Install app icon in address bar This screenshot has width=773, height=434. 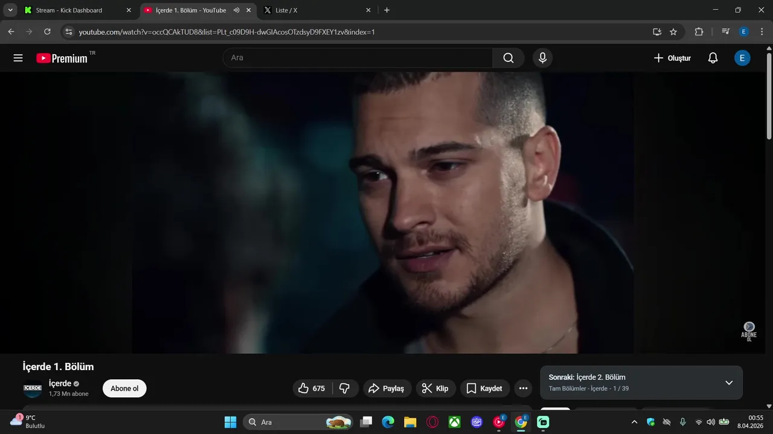click(657, 32)
